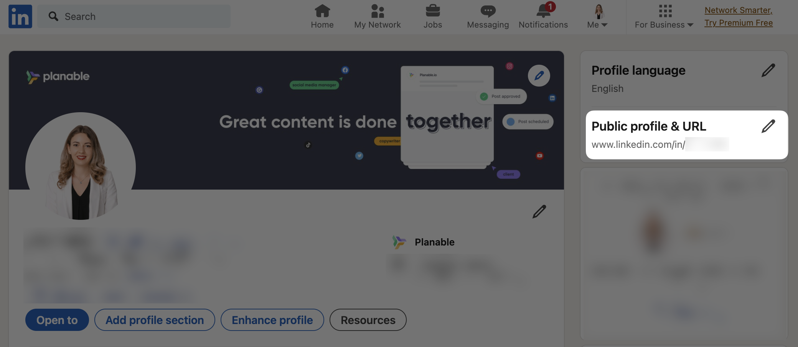This screenshot has height=347, width=798.
Task: Go to Jobs briefcase icon
Action: point(433,11)
